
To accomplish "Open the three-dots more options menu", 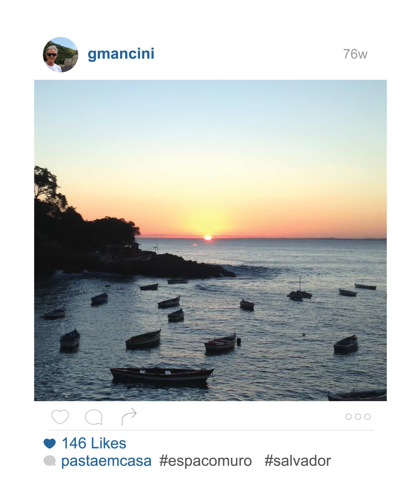I will pos(358,416).
